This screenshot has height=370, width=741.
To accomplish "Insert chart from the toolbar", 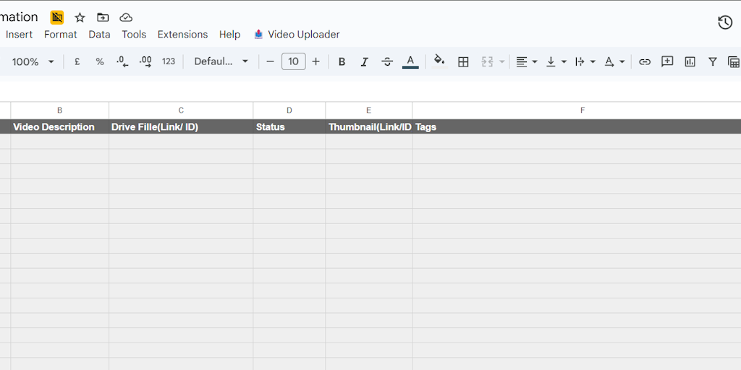I will (x=690, y=62).
